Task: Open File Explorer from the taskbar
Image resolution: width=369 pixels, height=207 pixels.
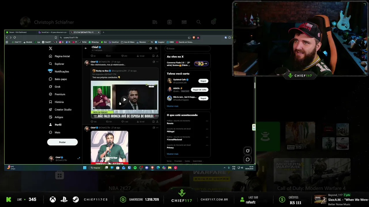Action: click(x=170, y=168)
